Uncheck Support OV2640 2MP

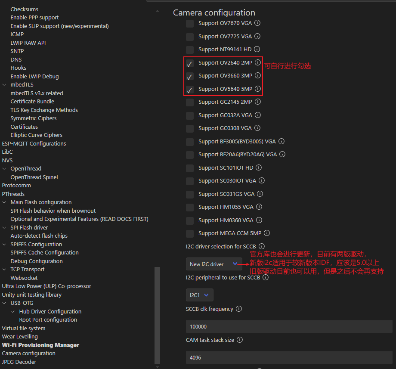click(190, 63)
